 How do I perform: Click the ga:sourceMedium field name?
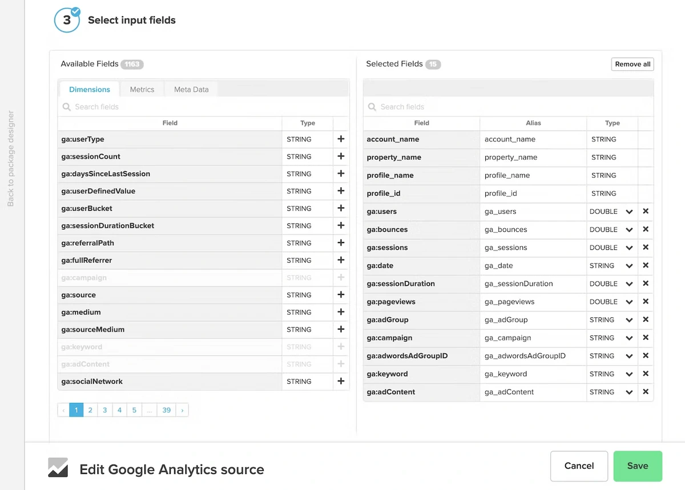coord(93,329)
